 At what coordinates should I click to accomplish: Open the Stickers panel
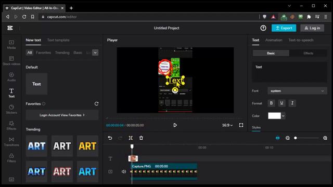click(11, 109)
